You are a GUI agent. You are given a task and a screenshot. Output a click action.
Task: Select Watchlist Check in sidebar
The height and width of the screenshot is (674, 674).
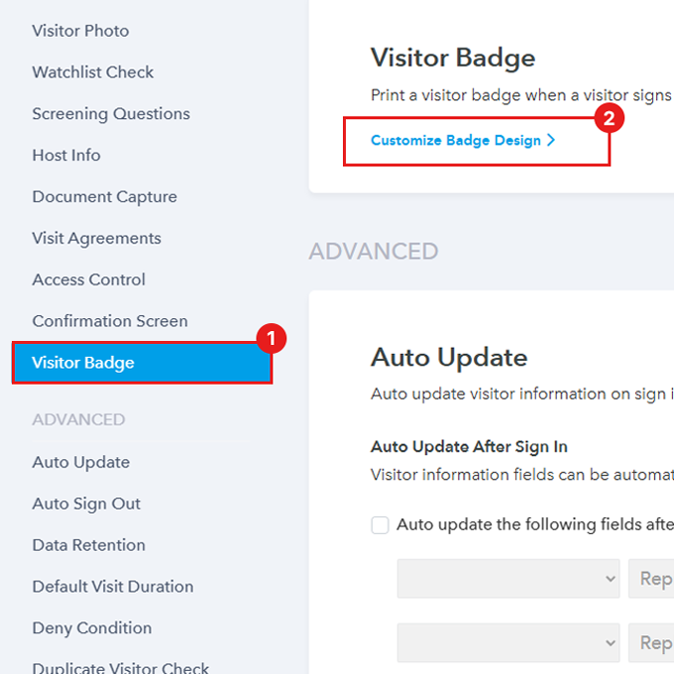(93, 72)
